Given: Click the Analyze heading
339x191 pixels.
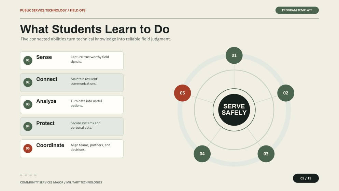Looking at the screenshot, I should [x=46, y=101].
